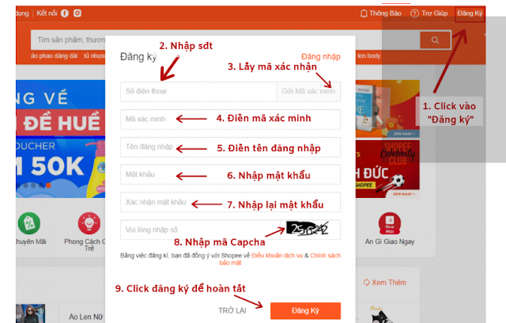The height and width of the screenshot is (323, 506).
Task: Click the Mật khẩu password field
Action: (x=230, y=174)
